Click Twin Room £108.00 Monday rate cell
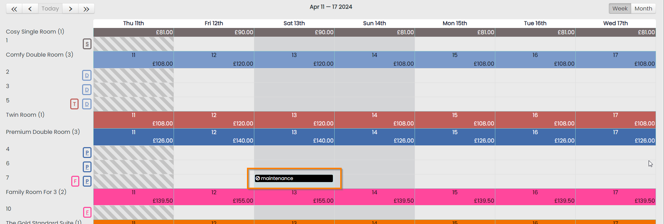664x224 pixels. (484, 124)
